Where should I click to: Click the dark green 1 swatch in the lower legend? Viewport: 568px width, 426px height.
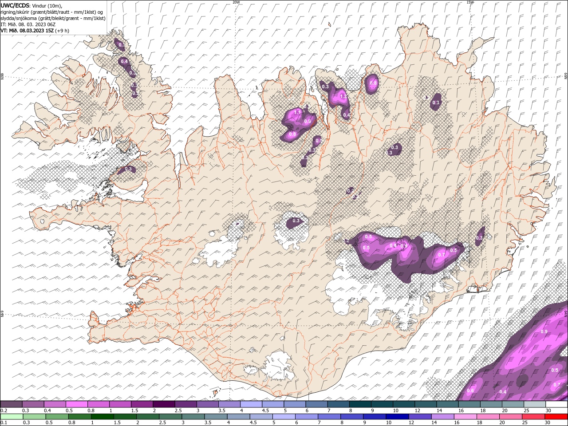tap(102, 416)
